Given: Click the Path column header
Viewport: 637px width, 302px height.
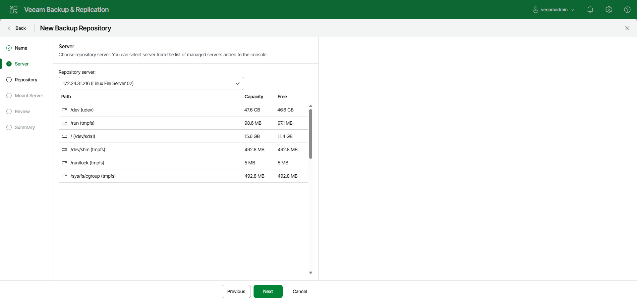Looking at the screenshot, I should click(x=66, y=97).
